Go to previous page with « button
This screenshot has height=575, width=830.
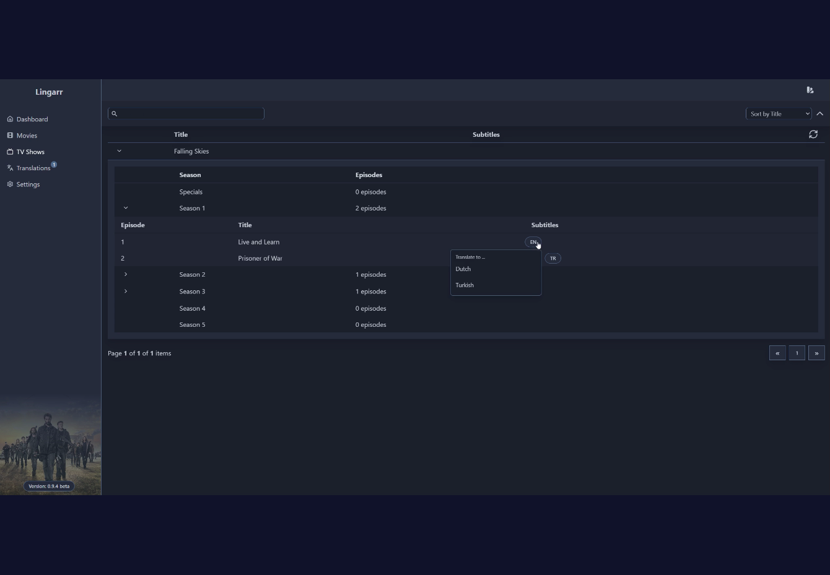(777, 353)
